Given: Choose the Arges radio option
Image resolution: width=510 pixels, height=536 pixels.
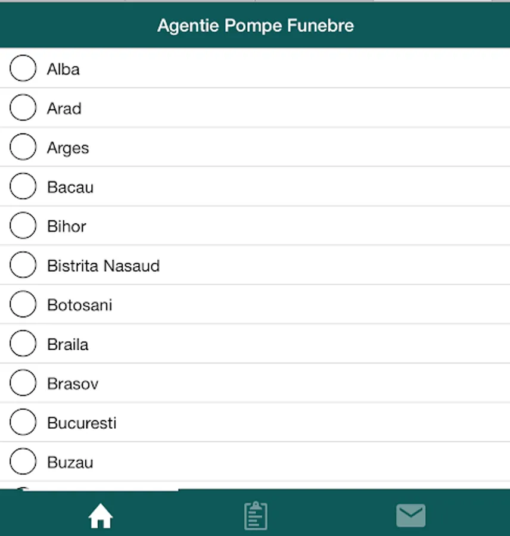Looking at the screenshot, I should tap(23, 147).
